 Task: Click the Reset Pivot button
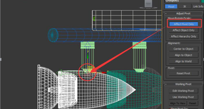click(x=184, y=73)
